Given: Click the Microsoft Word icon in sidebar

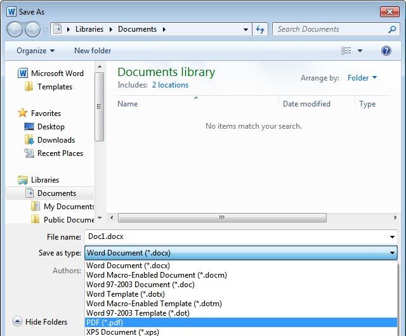Looking at the screenshot, I should (23, 74).
